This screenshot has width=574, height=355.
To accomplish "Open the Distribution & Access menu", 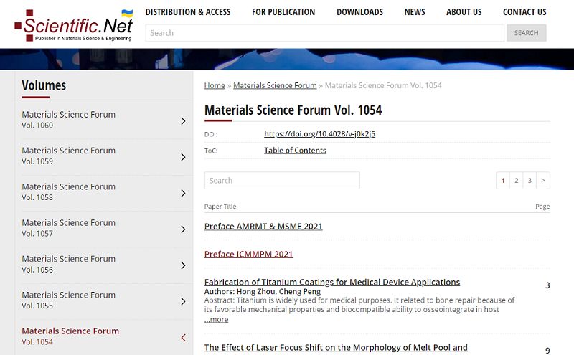I will (188, 12).
